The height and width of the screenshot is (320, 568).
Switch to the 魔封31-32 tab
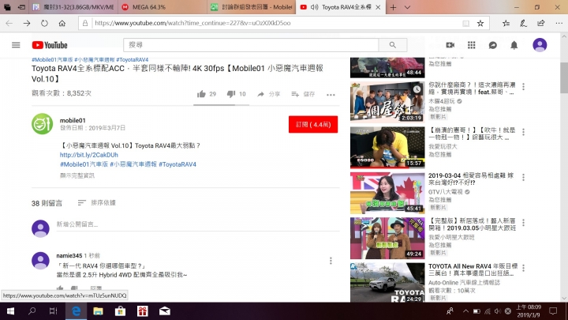(x=73, y=7)
